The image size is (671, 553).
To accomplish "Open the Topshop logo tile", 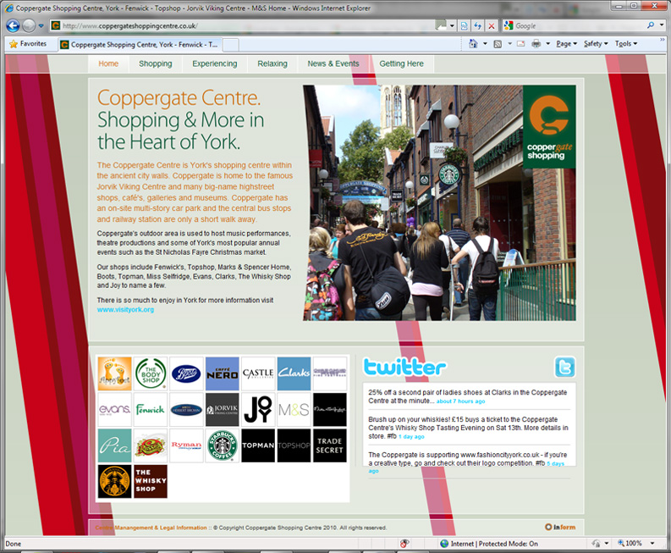I will pos(294,445).
